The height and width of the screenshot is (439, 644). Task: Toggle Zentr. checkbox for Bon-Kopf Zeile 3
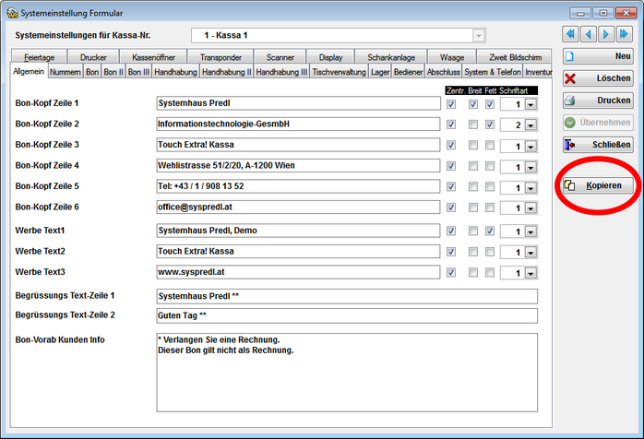tap(451, 145)
